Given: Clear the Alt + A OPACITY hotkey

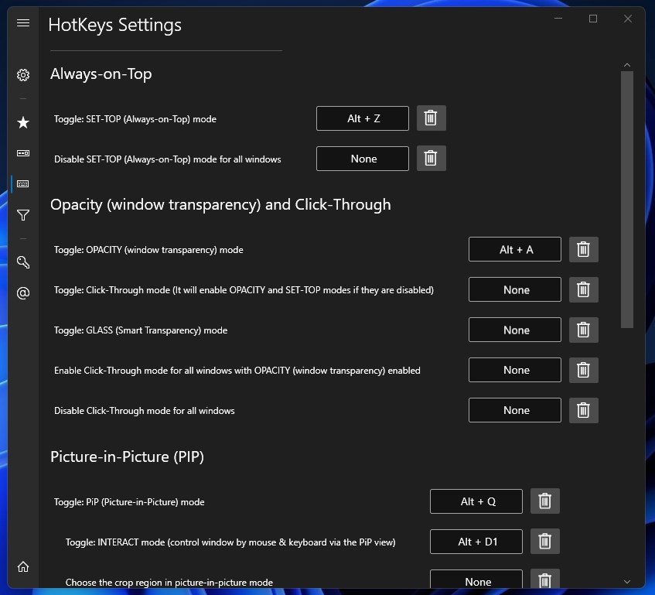Looking at the screenshot, I should point(584,249).
